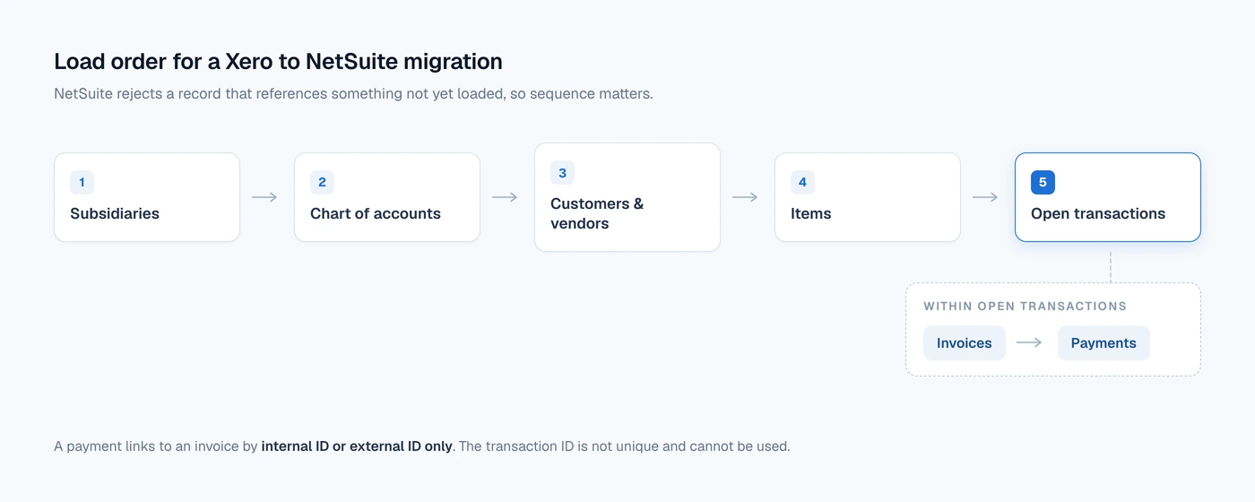Viewport: 1255px width, 502px height.
Task: Click the bold 'internal ID or external ID only' text
Action: tap(357, 446)
